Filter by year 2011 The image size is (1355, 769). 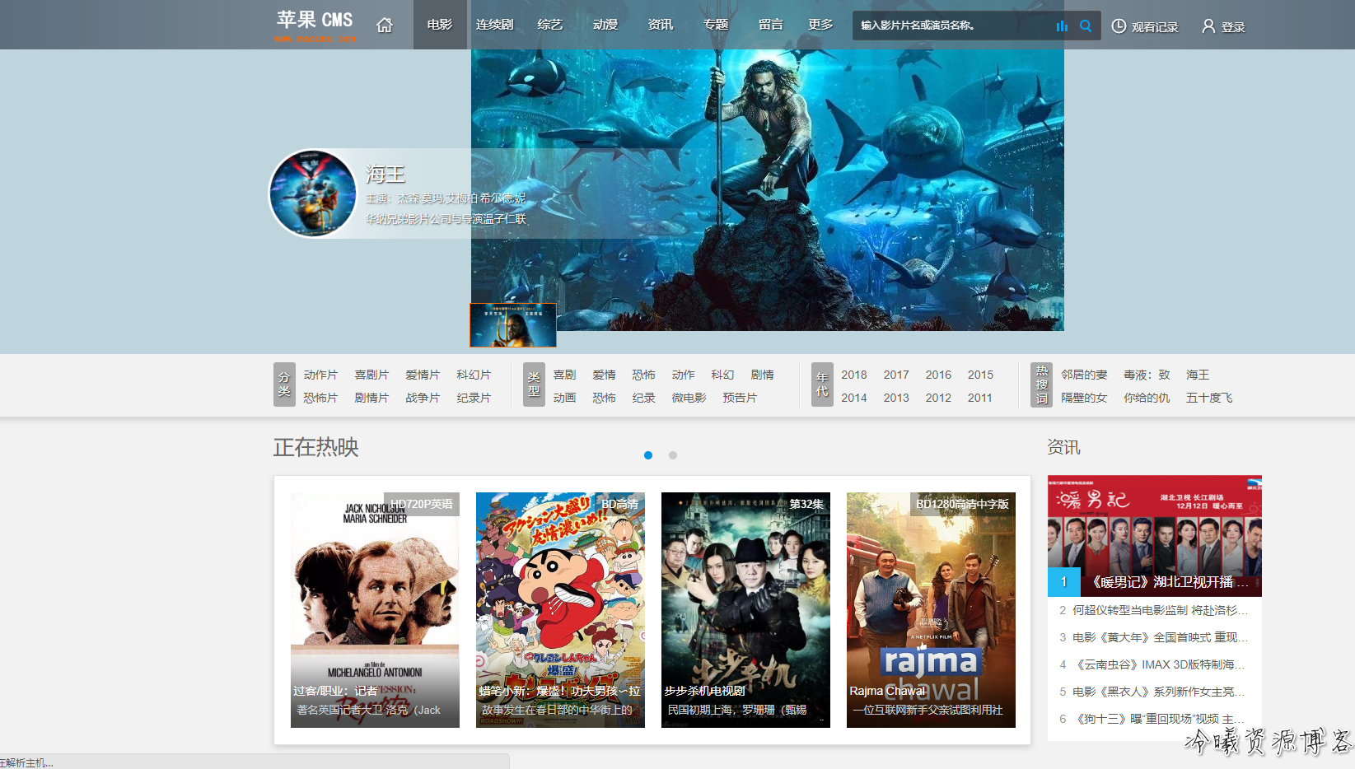coord(980,398)
